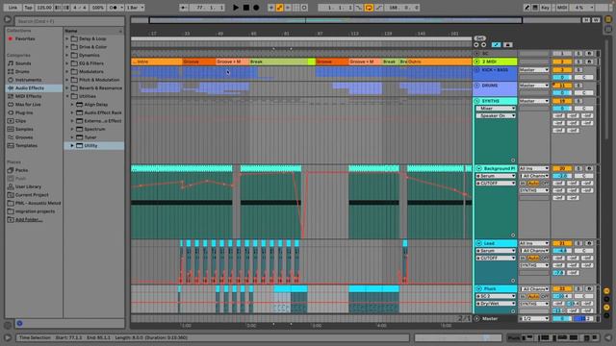Select the Sounds category

23,63
